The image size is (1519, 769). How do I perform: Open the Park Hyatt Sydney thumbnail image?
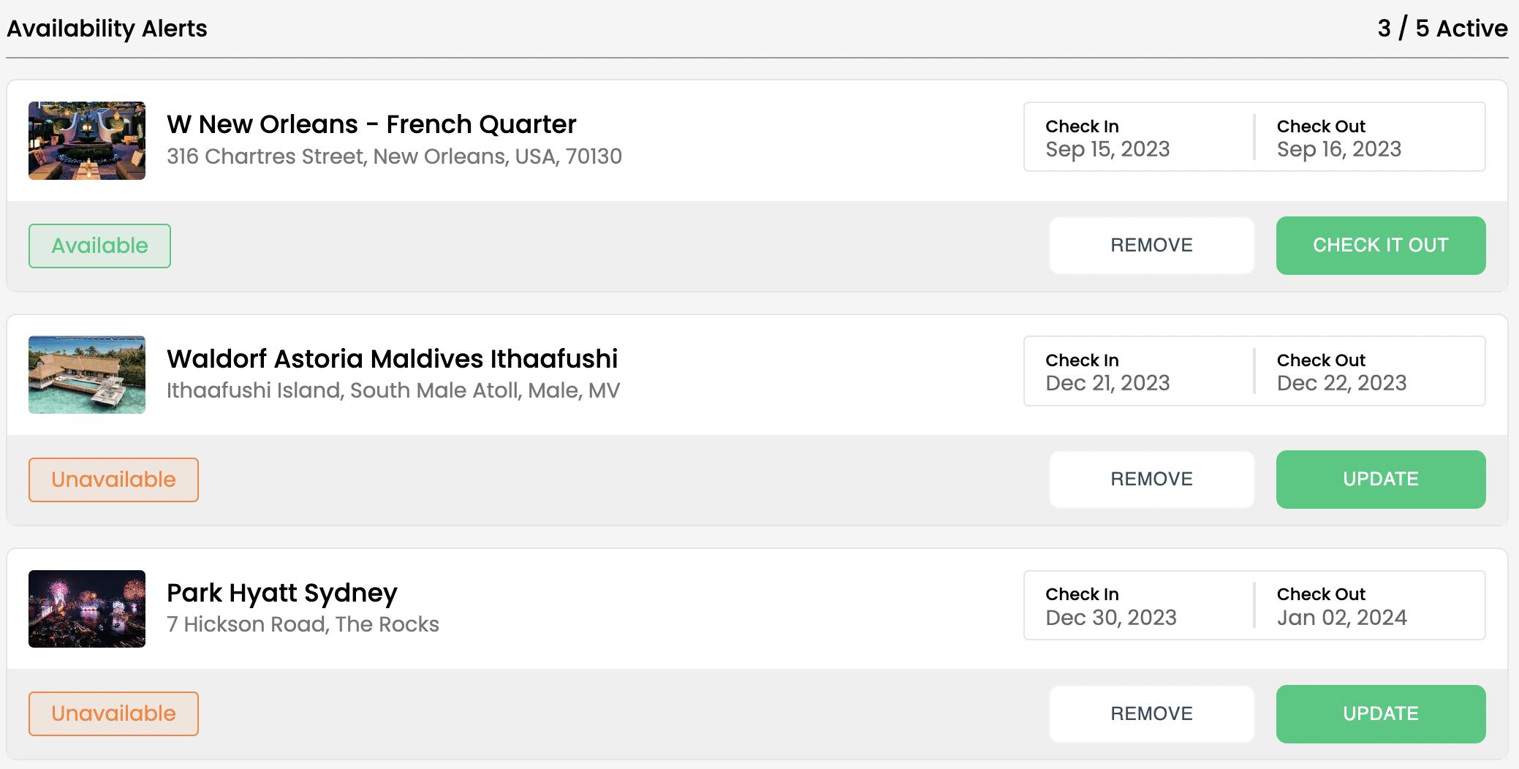(87, 609)
